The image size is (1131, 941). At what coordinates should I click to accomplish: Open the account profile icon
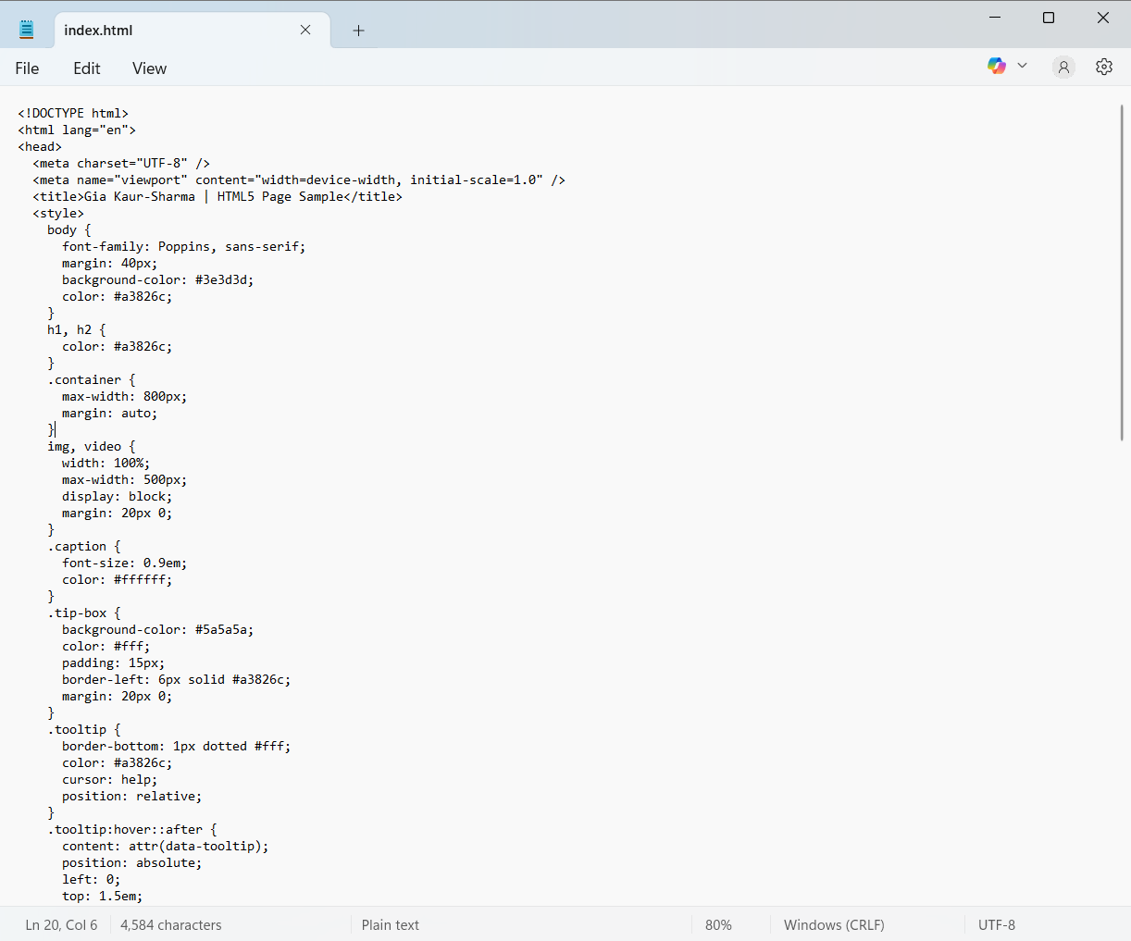point(1063,67)
